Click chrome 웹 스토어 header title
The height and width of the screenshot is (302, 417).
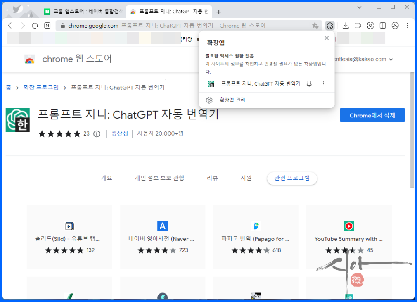click(x=77, y=59)
